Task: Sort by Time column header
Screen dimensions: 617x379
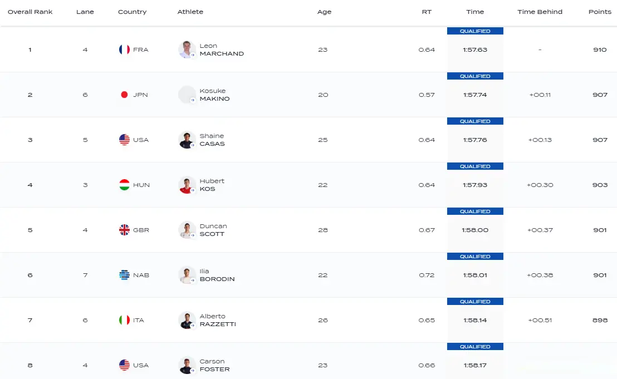Action: click(x=475, y=12)
